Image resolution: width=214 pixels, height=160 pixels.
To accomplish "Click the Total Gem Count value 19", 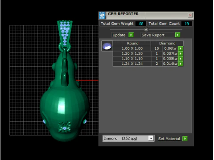I will 187,24.
